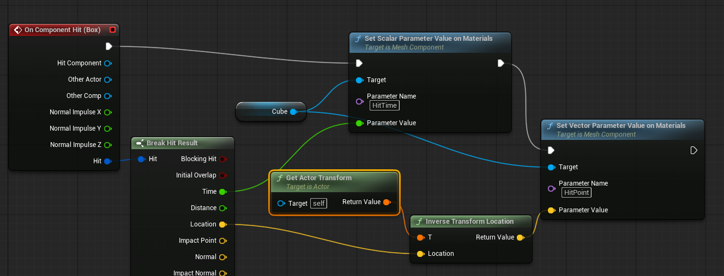Screen dimensions: 724x276
Task: Click the Other Actor output pin
Action: pos(107,79)
